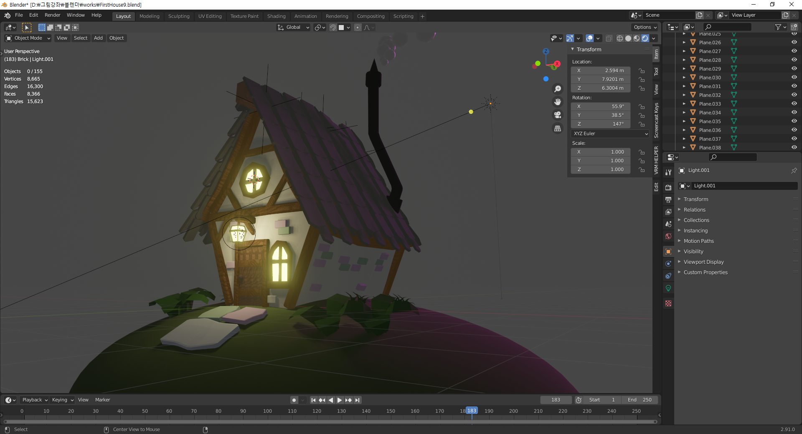802x434 pixels.
Task: Open the File menu
Action: point(19,15)
